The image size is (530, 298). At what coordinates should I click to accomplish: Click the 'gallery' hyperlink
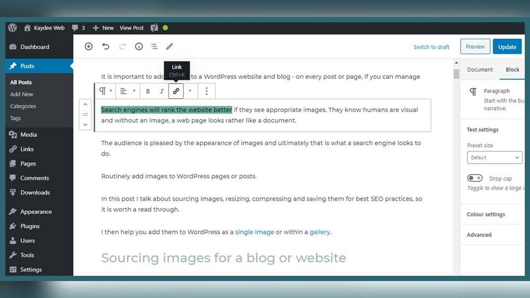(320, 232)
